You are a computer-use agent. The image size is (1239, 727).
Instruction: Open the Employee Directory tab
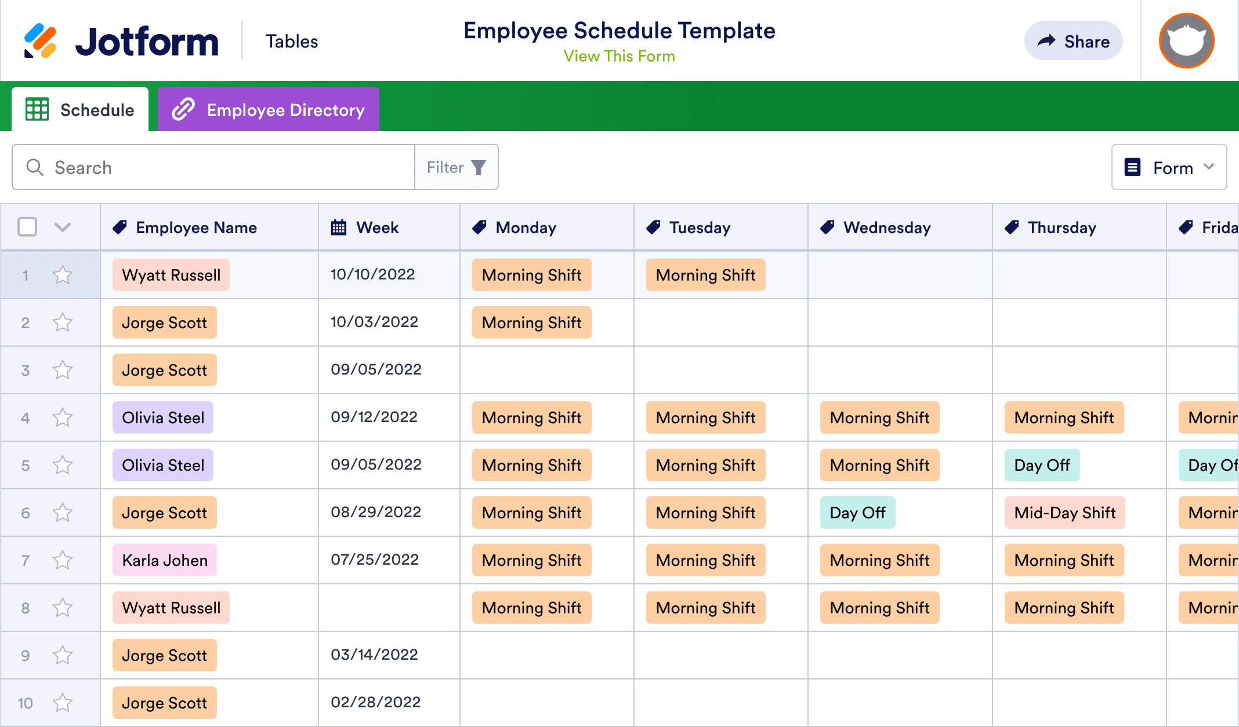pos(269,110)
